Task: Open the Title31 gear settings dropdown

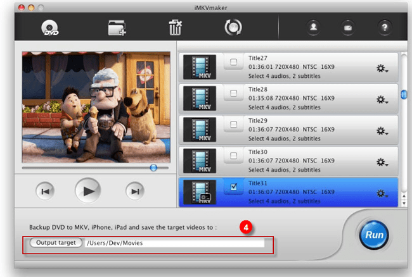Action: [382, 194]
